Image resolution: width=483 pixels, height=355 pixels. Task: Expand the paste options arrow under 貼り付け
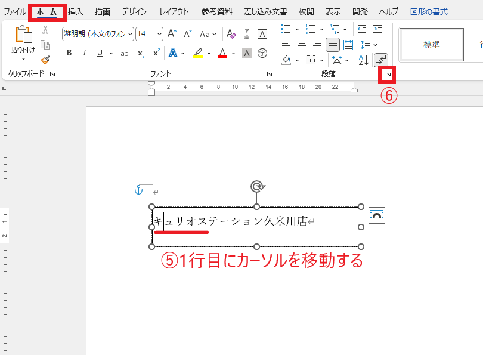click(x=23, y=58)
